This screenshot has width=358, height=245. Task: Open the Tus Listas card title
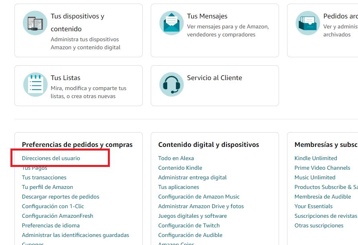pos(65,78)
